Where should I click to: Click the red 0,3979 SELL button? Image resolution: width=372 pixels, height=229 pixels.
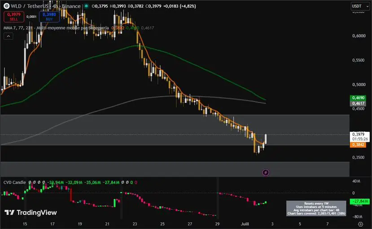tap(14, 17)
